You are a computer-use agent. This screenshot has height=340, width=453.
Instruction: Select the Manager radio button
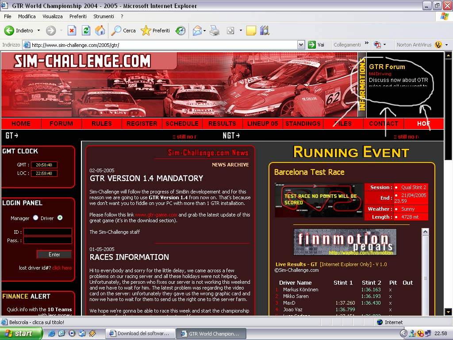click(36, 218)
